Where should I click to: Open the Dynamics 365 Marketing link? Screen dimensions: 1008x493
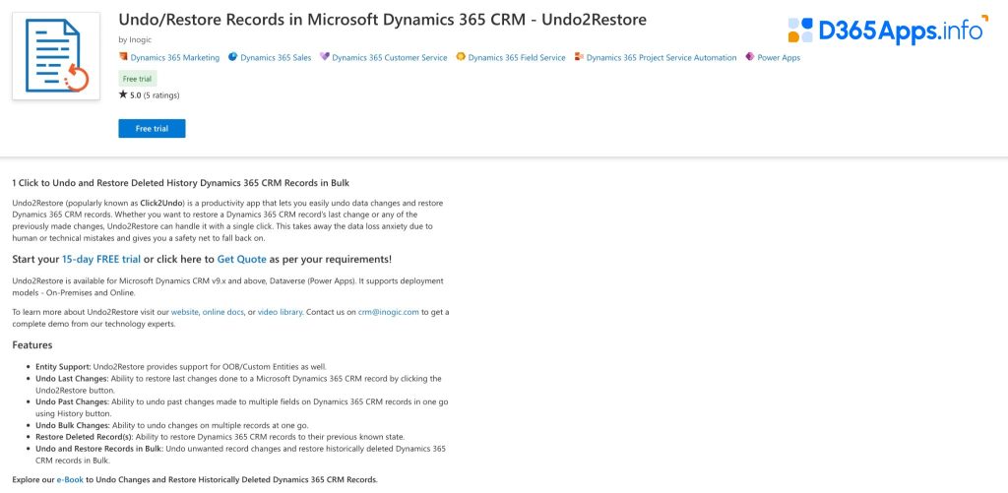pos(174,58)
